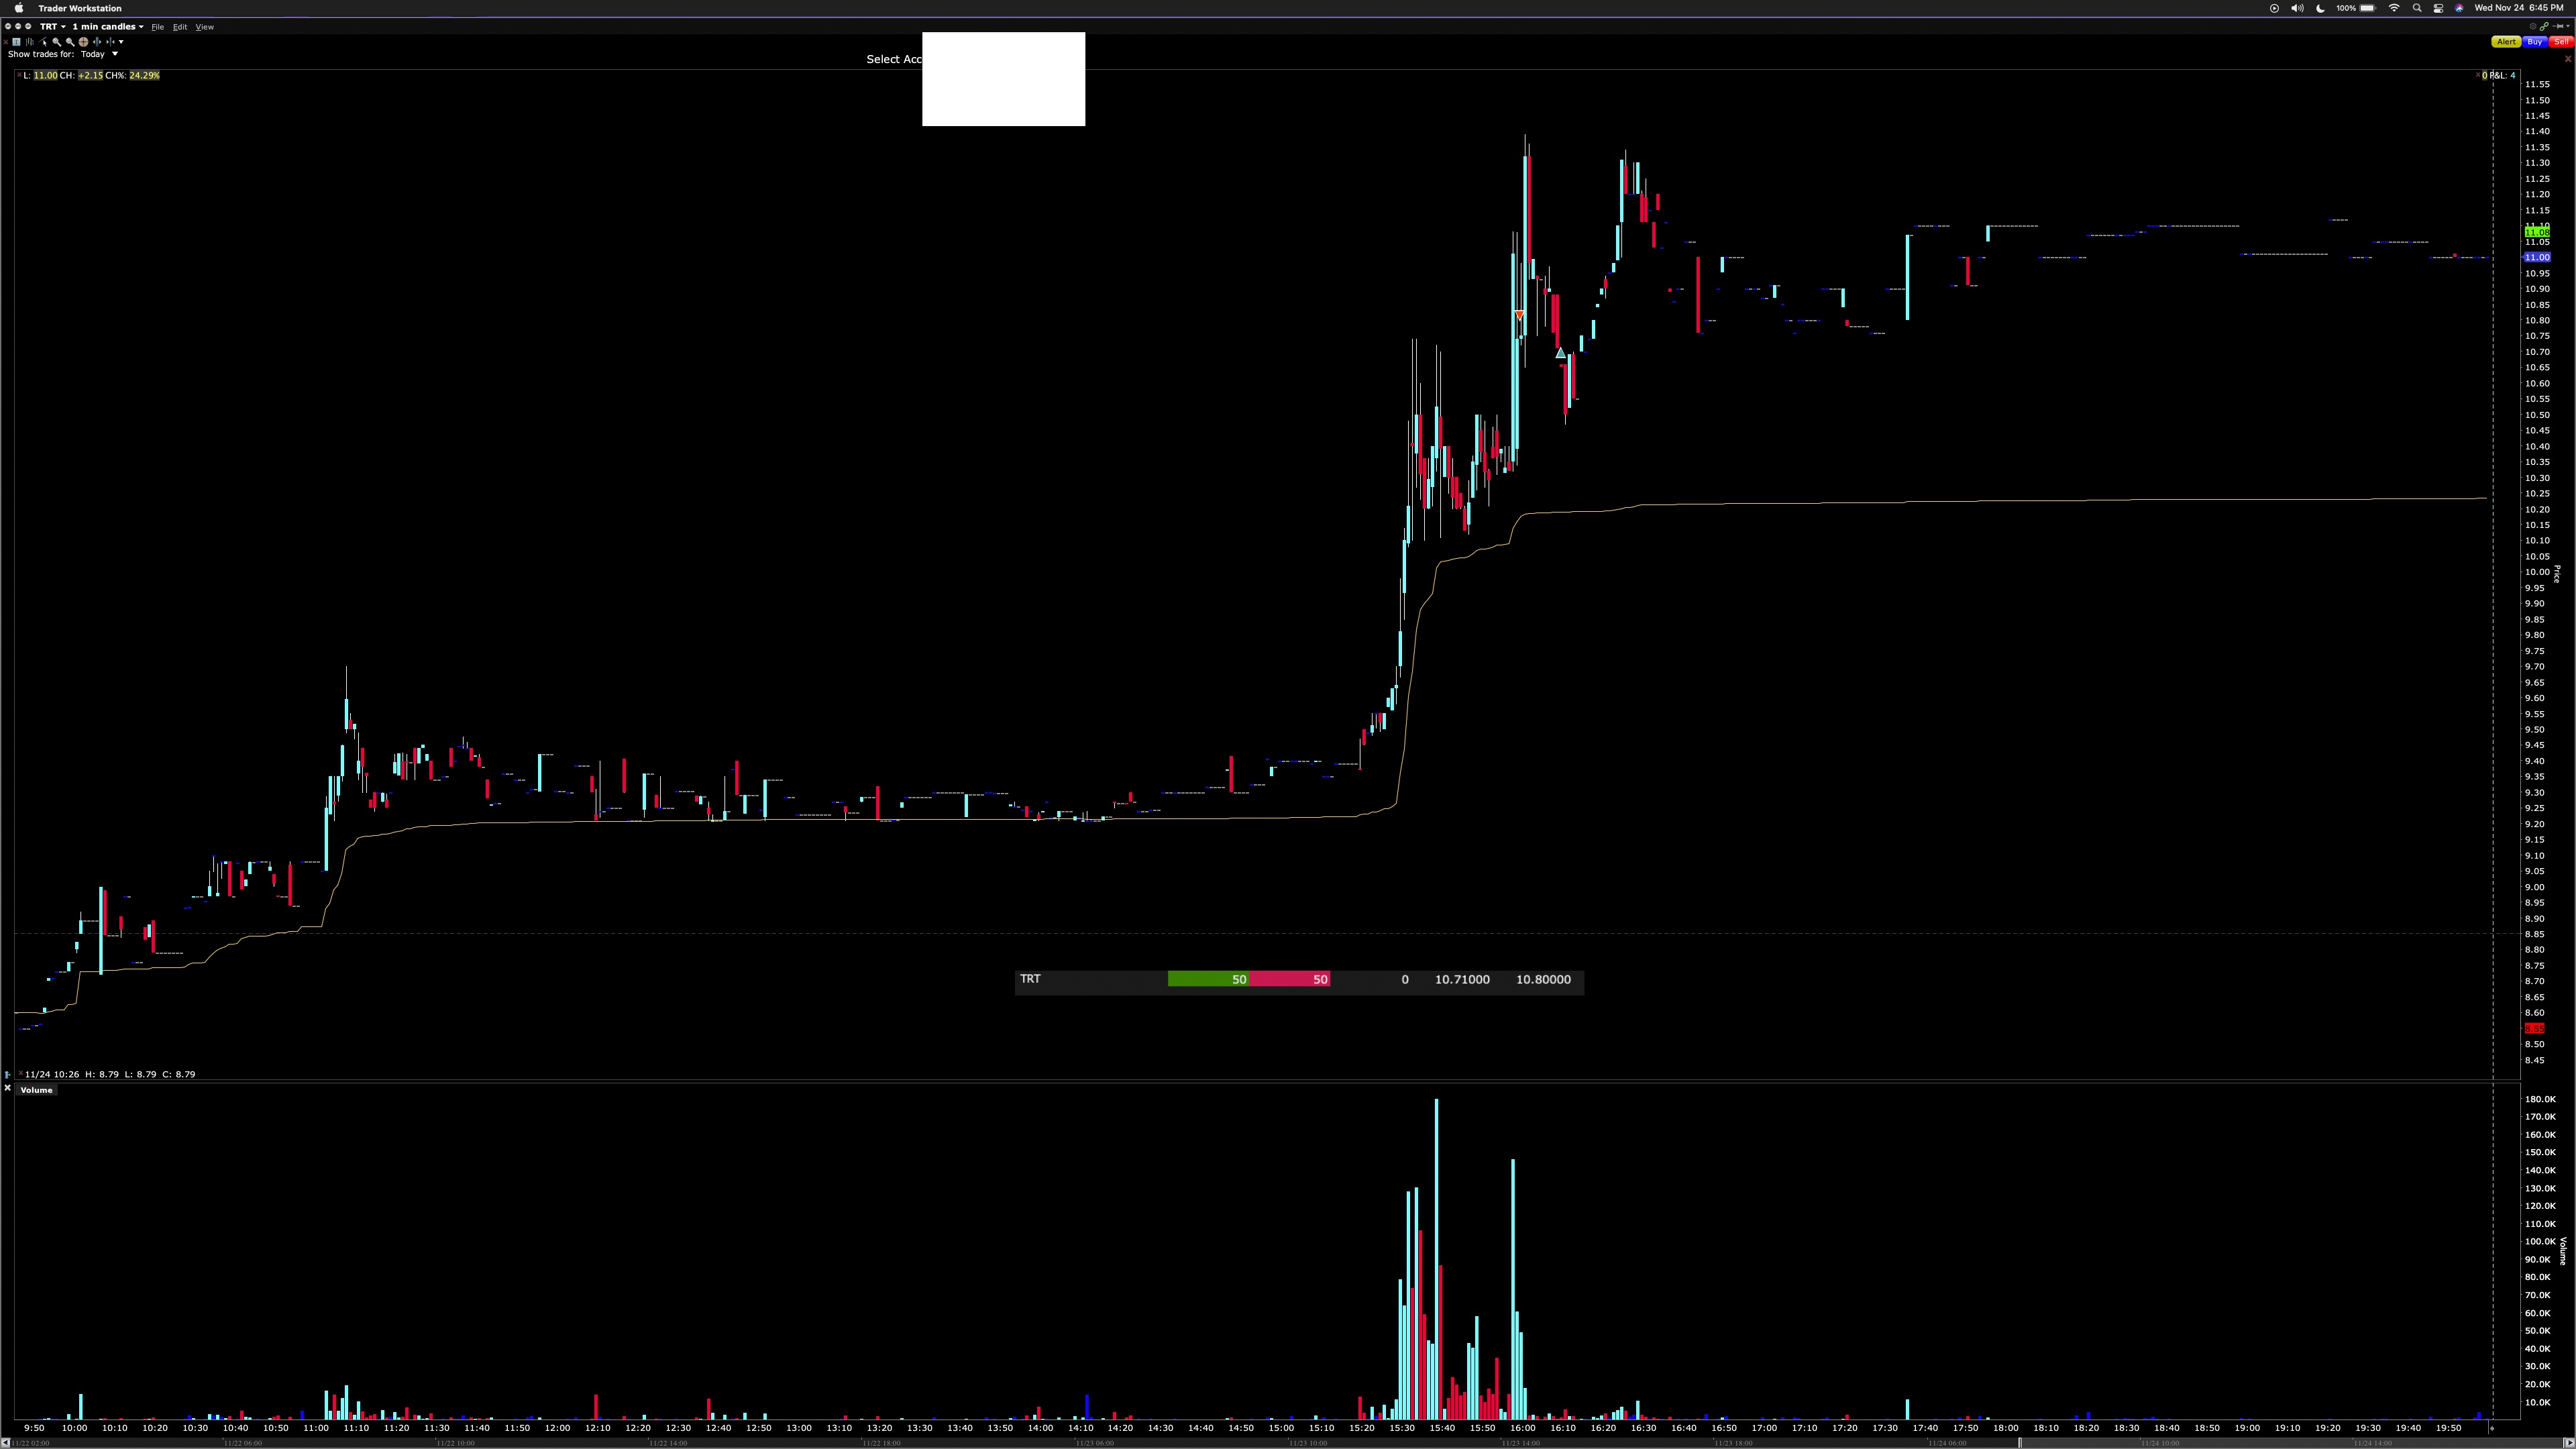Click the green chain link icon

(x=2544, y=27)
